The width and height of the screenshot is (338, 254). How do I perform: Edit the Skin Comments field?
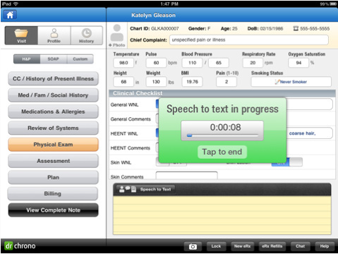pyautogui.click(x=187, y=176)
